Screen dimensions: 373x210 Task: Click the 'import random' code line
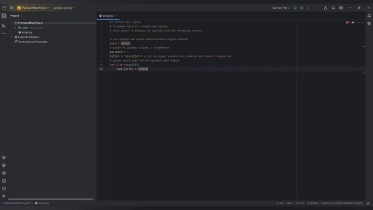coord(120,44)
